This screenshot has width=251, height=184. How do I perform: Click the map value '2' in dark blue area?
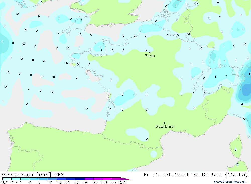[x=240, y=90]
